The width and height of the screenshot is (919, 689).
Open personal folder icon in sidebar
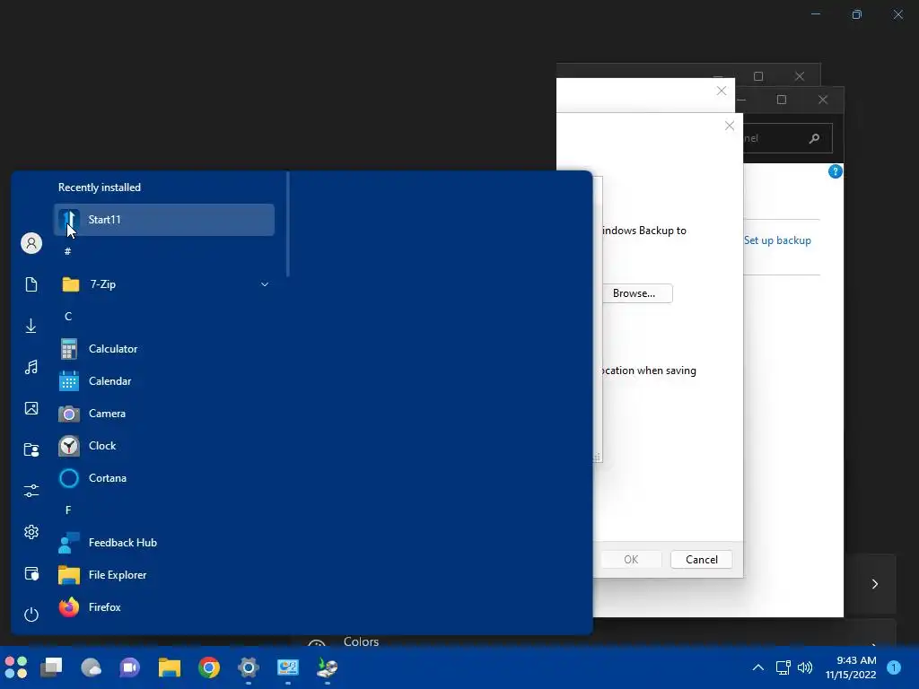coord(31,449)
